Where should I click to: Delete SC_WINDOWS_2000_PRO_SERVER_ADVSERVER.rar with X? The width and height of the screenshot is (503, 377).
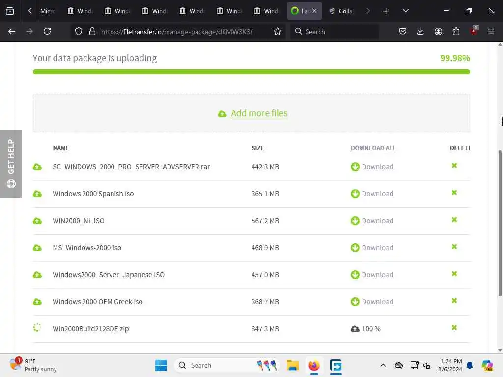pyautogui.click(x=454, y=166)
